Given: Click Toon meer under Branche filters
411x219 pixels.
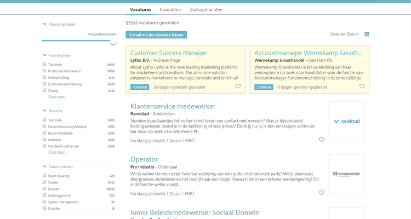Looking at the screenshot, I should [56, 152].
